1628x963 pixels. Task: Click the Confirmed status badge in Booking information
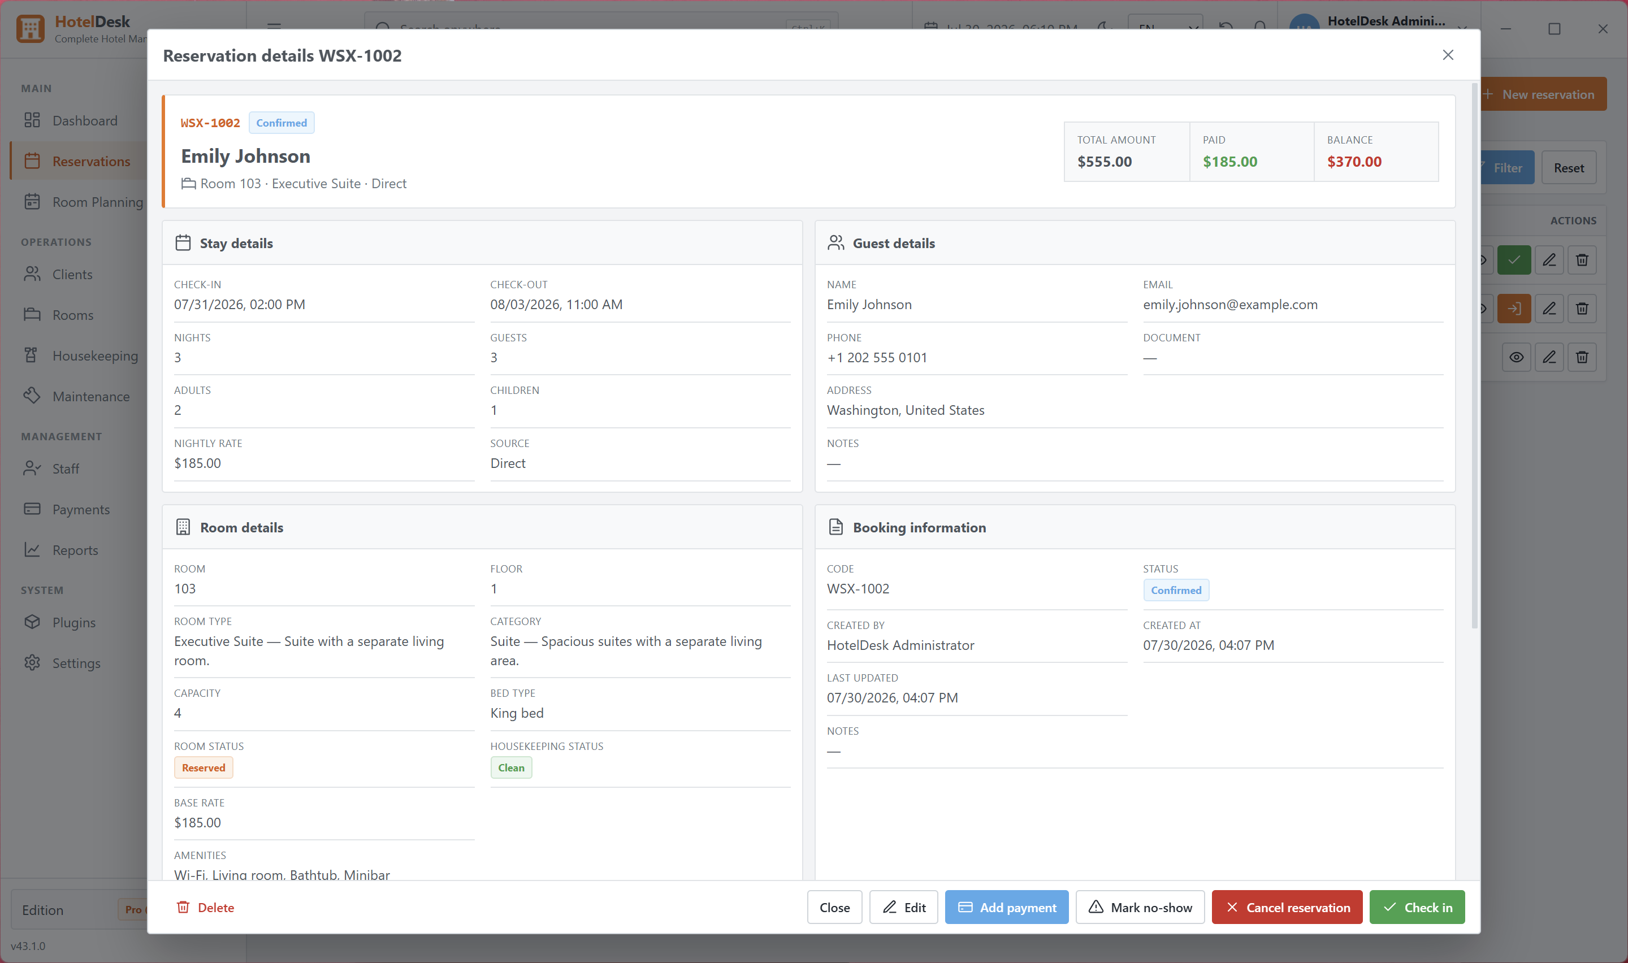(1176, 591)
